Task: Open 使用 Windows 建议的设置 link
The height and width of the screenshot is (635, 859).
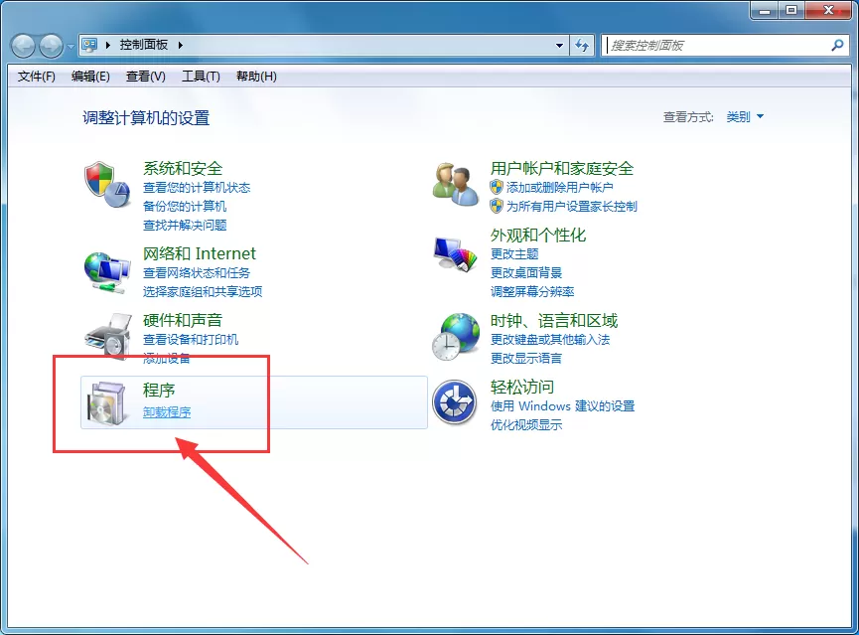Action: coord(562,405)
